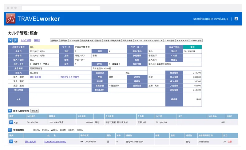Open the 見積書A button
246x150 pixels.
pos(55,41)
